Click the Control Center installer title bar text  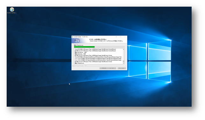click(81, 37)
